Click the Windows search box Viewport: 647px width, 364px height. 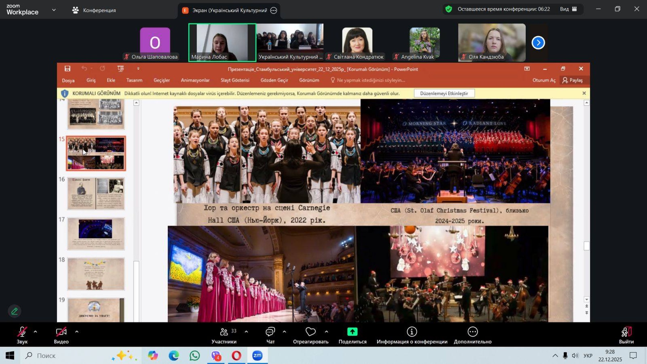[67, 356]
